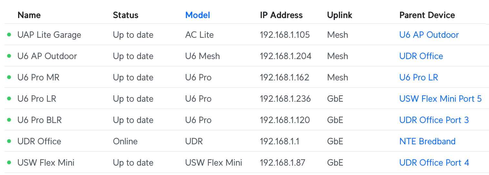
Task: Open U6 AP Outdoor parent device link
Action: [429, 35]
